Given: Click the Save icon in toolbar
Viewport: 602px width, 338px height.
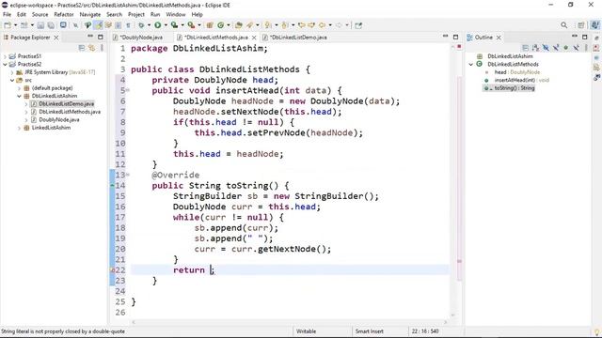Looking at the screenshot, I should [x=40, y=25].
